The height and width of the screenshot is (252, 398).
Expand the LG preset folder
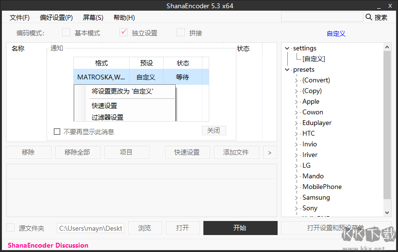coord(296,166)
